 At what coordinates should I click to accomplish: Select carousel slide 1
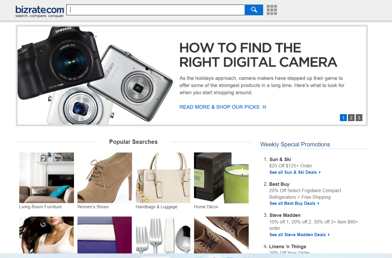[343, 118]
